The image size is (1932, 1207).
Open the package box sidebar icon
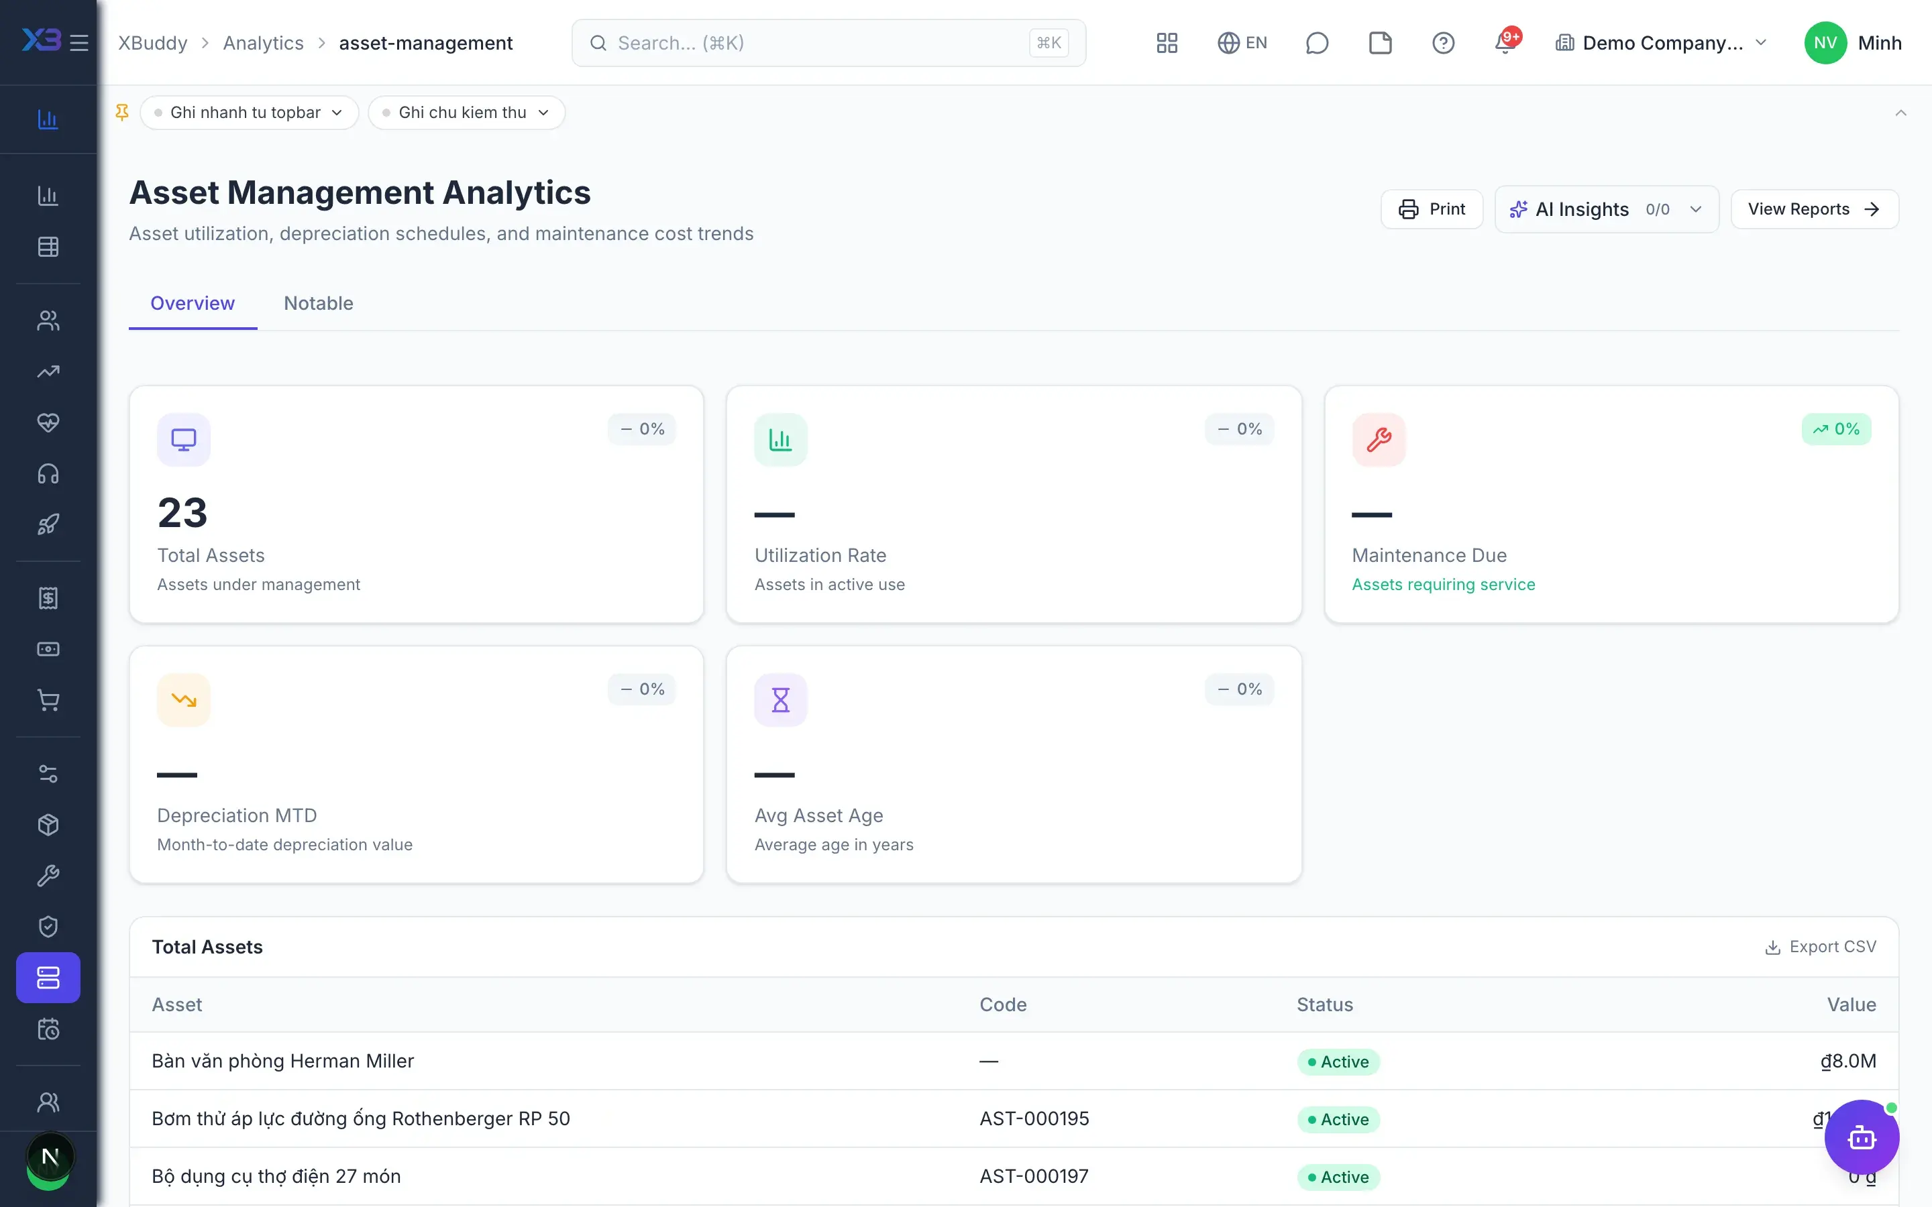(49, 825)
